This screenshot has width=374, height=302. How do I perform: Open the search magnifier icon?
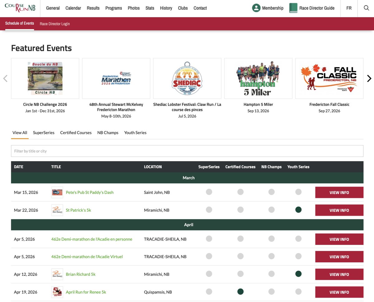coord(367,8)
